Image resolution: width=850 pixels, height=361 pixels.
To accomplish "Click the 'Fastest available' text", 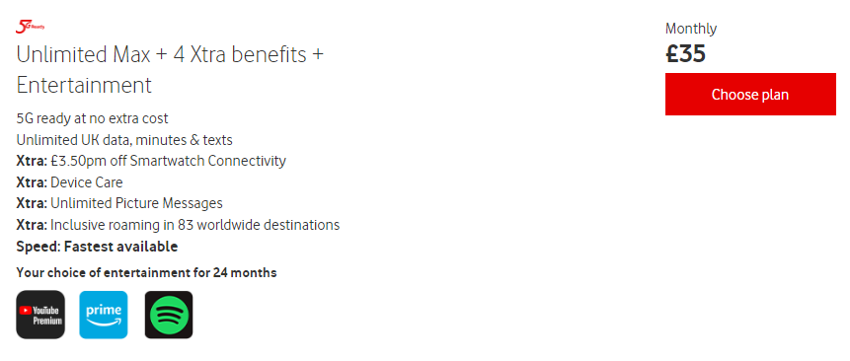I will [x=120, y=247].
